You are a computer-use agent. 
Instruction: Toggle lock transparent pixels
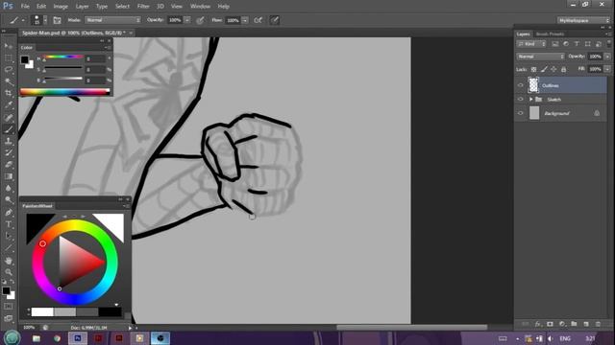coord(533,69)
